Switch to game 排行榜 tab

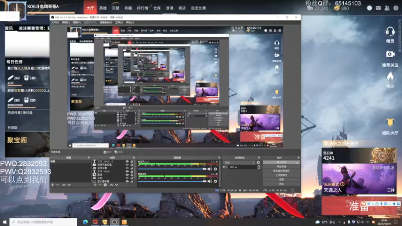click(x=142, y=8)
